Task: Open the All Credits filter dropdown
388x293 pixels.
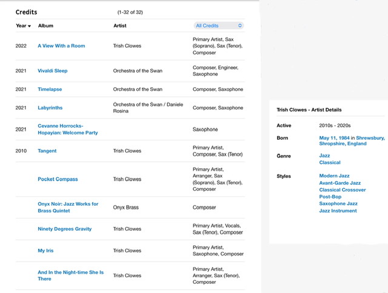Action: 219,25
